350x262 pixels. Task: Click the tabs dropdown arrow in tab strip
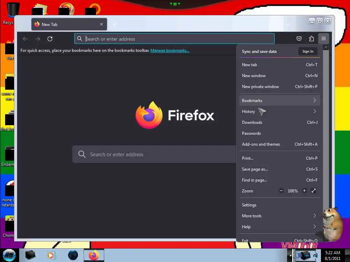pos(288,24)
